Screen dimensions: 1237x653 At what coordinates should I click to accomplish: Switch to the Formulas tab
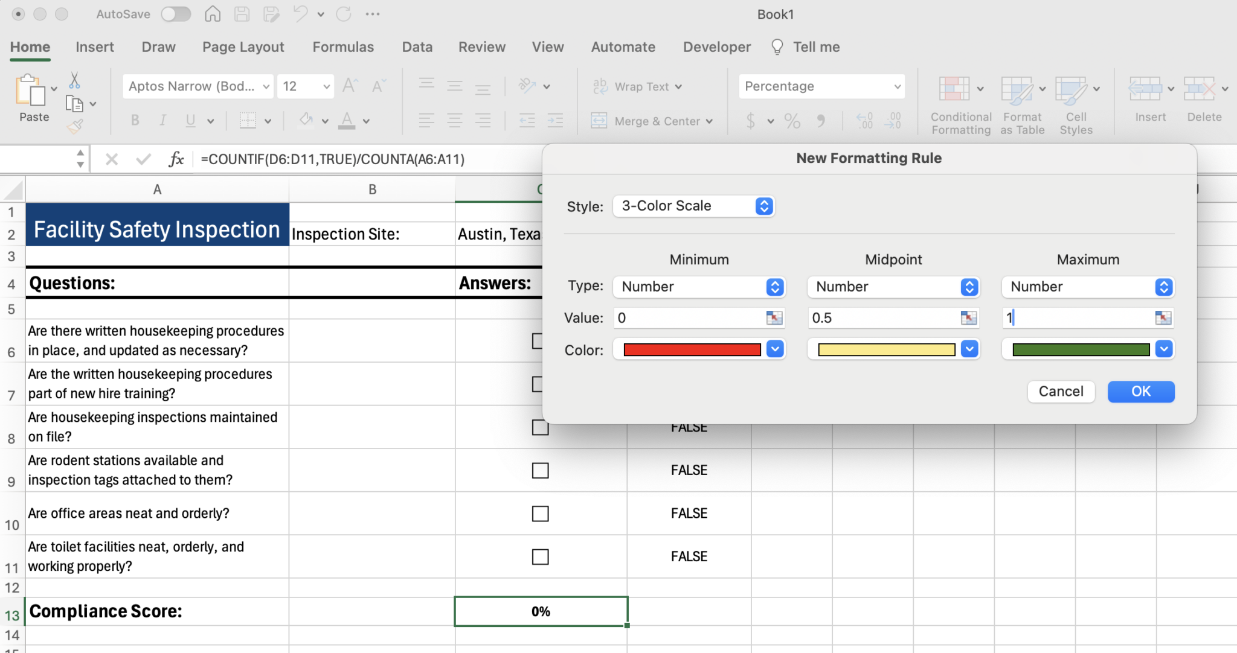[342, 46]
